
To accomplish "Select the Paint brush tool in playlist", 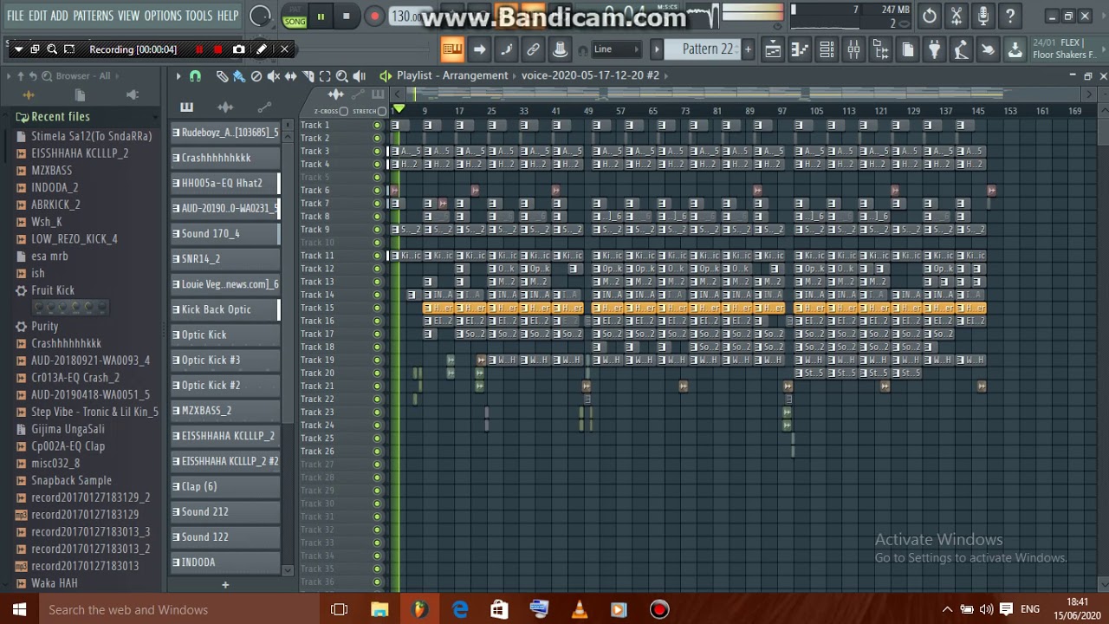I will (x=239, y=76).
